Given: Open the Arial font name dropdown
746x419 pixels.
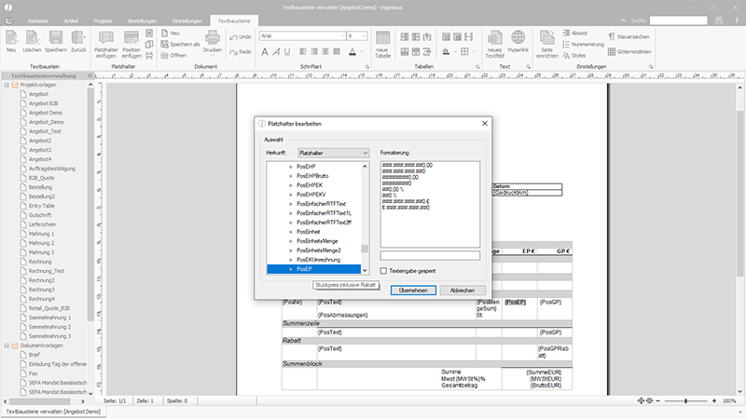Looking at the screenshot, I should tap(342, 36).
